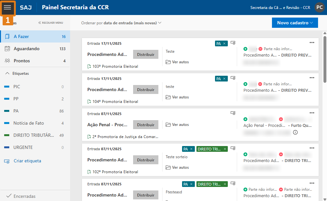Remove DIREITO TRI tag from Teste sorteio card
Image resolution: width=327 pixels, height=201 pixels.
click(x=225, y=149)
